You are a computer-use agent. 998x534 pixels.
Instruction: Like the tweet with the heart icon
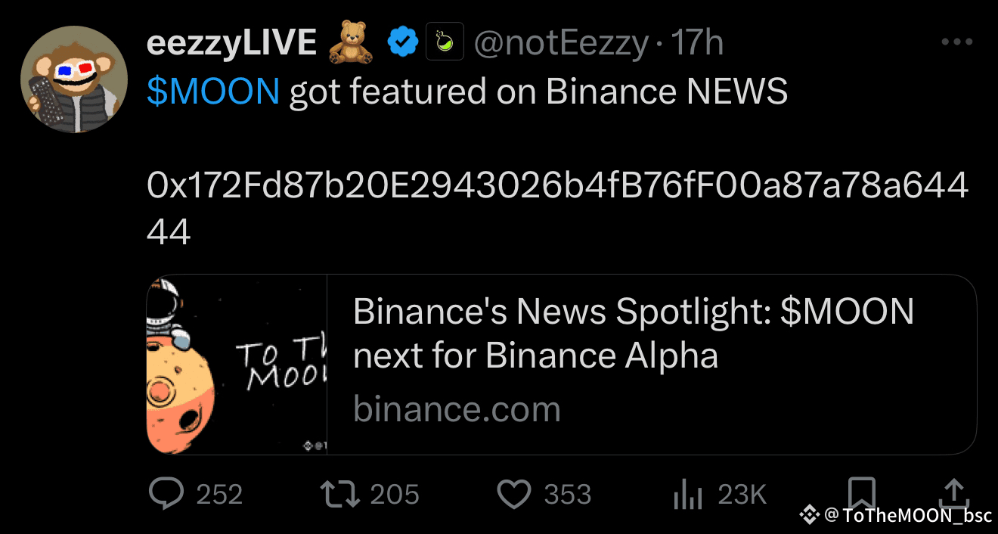[514, 494]
